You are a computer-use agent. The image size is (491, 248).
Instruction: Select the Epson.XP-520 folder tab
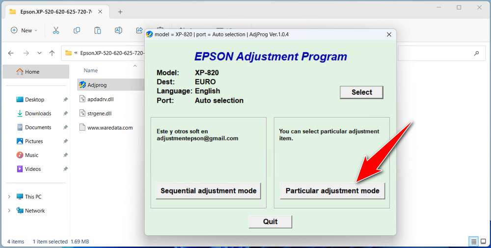[56, 12]
